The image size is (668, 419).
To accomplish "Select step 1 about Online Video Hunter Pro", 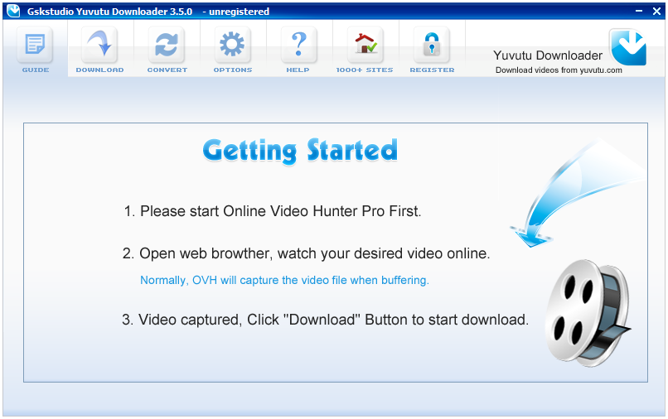I will click(x=273, y=211).
